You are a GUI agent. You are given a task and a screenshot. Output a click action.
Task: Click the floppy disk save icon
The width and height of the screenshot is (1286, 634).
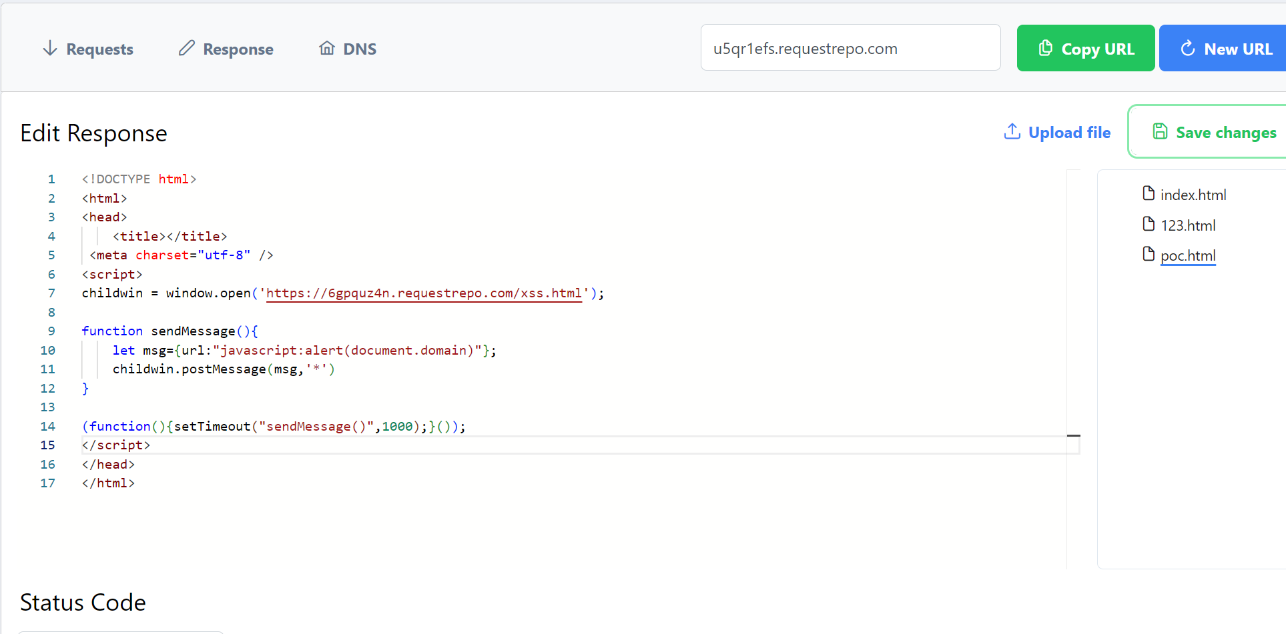(x=1161, y=131)
